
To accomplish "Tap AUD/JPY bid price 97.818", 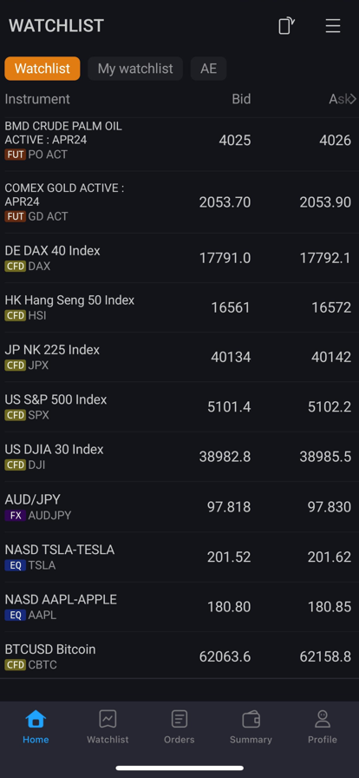I will pos(229,506).
